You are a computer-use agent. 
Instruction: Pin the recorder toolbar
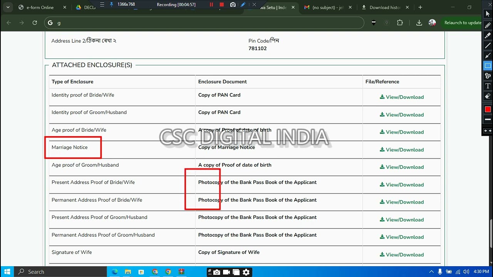[112, 5]
